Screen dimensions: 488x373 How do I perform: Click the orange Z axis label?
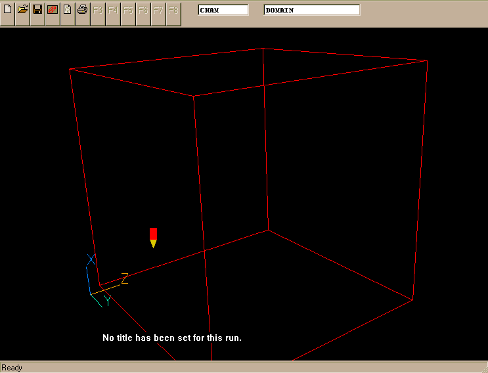click(124, 278)
